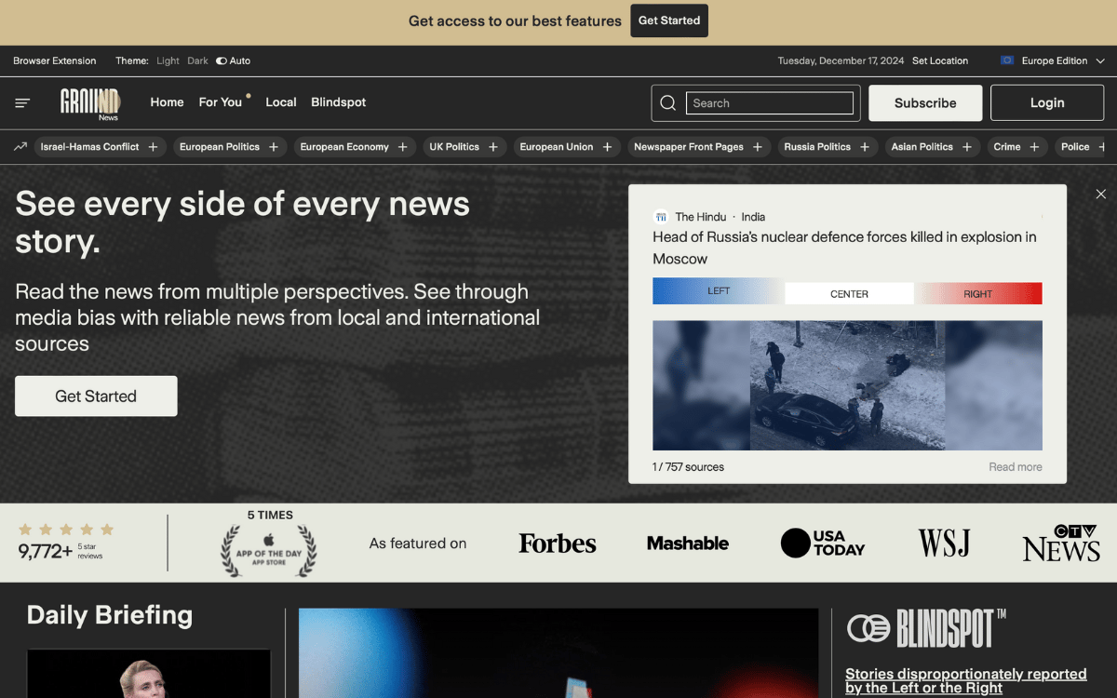Follow European Politics with plus icon
Screen dimensions: 1117x698
274,147
